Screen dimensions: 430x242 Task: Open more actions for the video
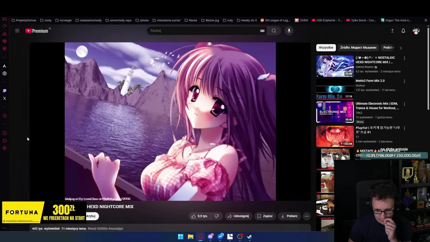(307, 216)
